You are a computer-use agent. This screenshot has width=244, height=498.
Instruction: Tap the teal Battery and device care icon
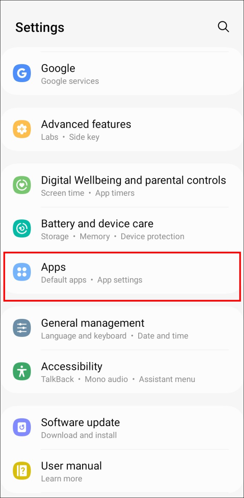click(x=22, y=229)
